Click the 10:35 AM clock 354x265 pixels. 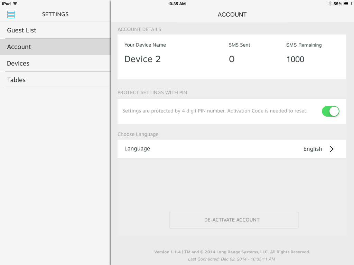click(x=177, y=3)
